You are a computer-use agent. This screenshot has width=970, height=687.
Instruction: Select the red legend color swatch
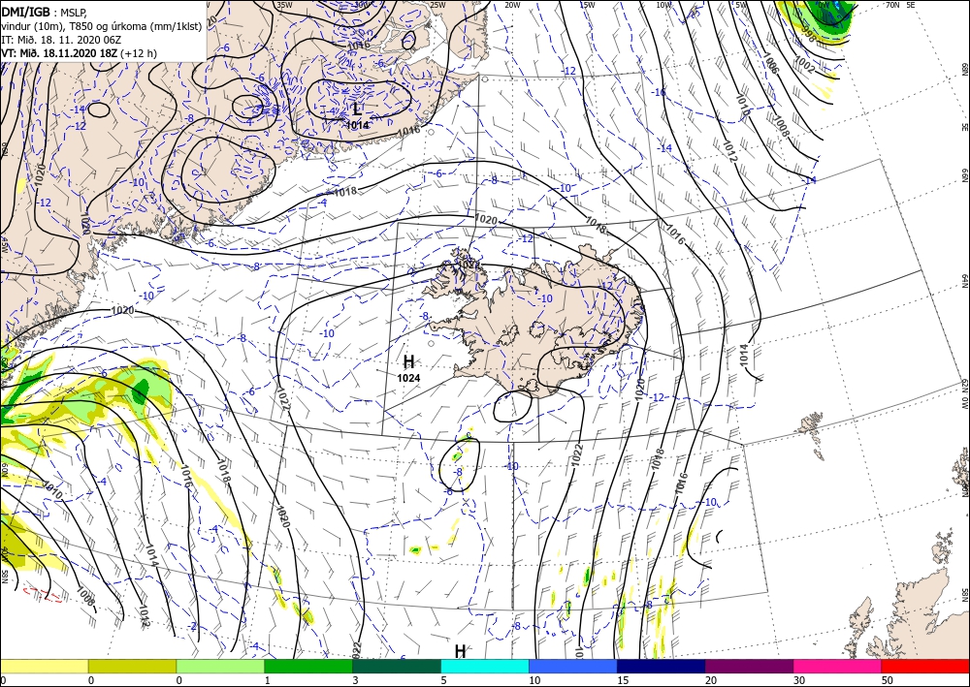coord(925,666)
